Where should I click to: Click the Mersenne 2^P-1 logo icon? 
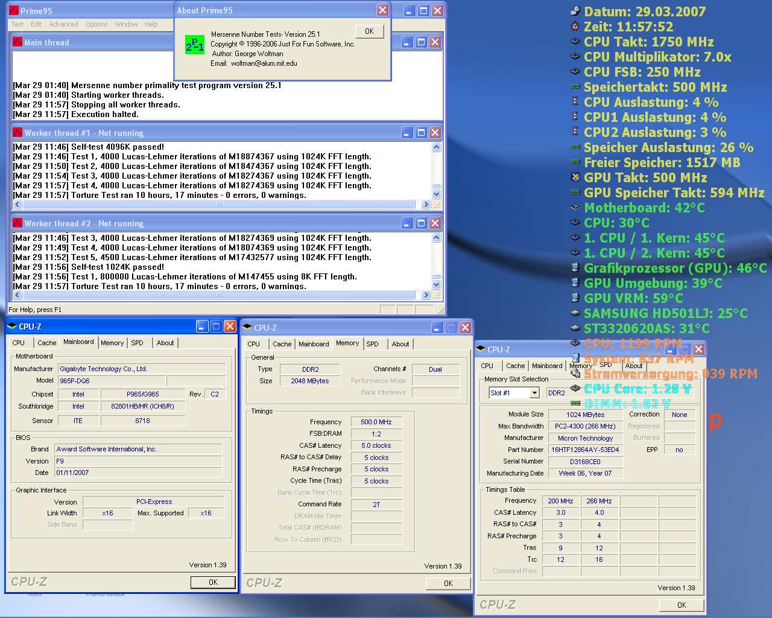pos(194,45)
